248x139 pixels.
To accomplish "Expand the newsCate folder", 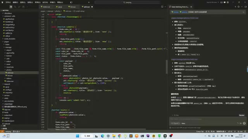I will (x=10, y=67).
